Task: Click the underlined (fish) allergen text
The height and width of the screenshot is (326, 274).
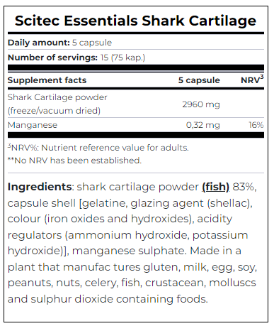Action: pyautogui.click(x=215, y=188)
